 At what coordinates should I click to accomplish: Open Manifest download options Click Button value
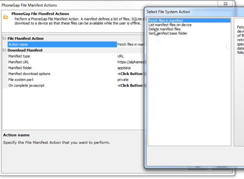tap(130, 74)
